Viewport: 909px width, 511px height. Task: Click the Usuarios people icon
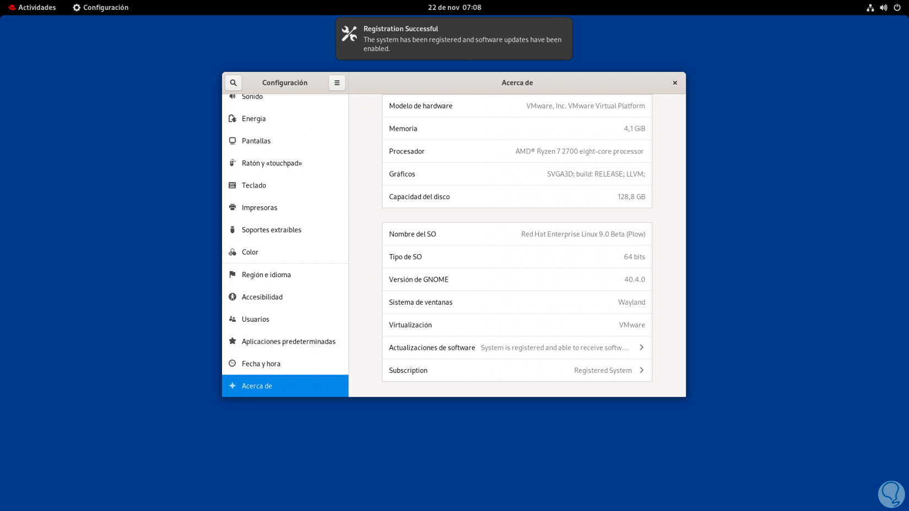pyautogui.click(x=232, y=319)
